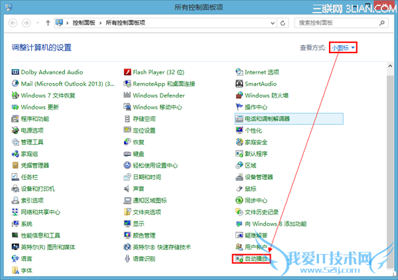Expand chevron after 控制面板 in breadcrumb

pyautogui.click(x=101, y=23)
